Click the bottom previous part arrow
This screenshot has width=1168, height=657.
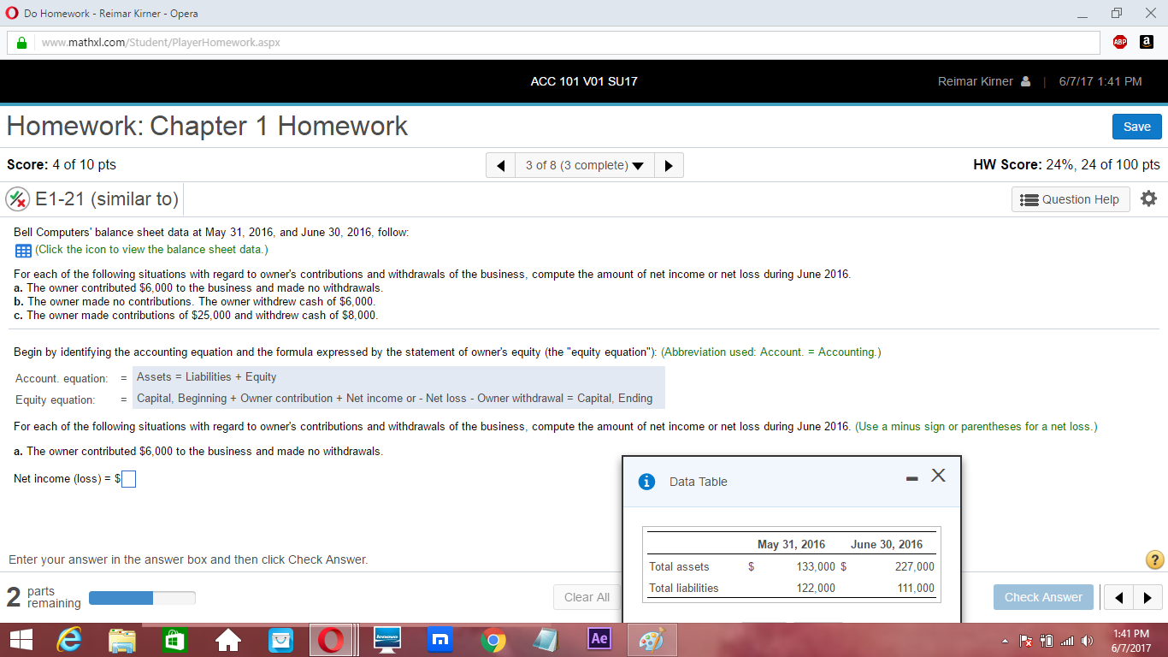[x=1117, y=597]
